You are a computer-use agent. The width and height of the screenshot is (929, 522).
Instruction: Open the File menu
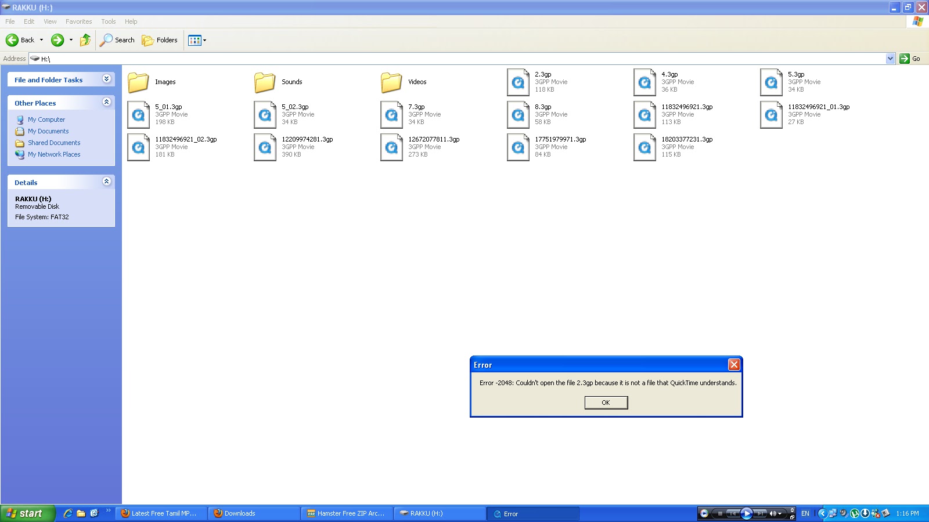click(x=10, y=21)
